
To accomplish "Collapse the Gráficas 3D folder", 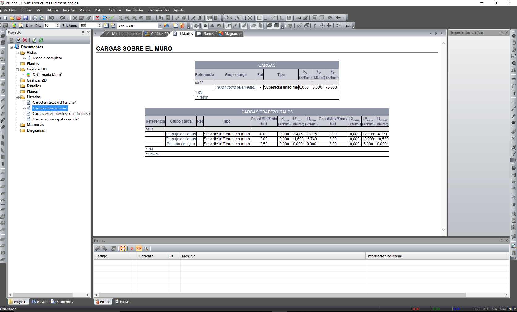I will (17, 70).
